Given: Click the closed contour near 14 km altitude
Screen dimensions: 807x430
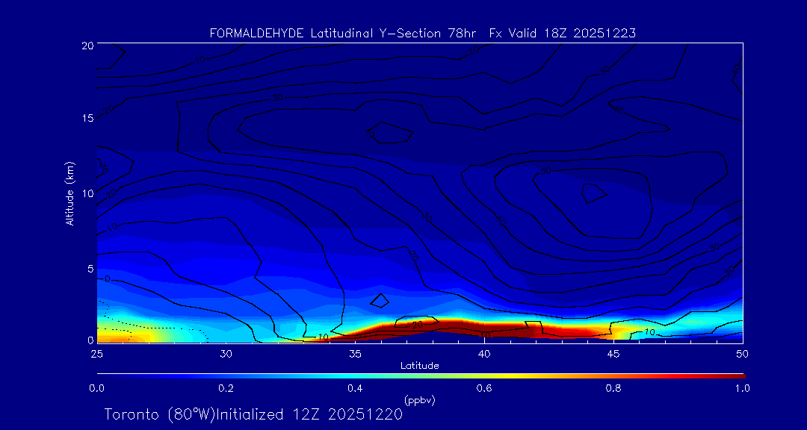Looking at the screenshot, I should point(389,133).
